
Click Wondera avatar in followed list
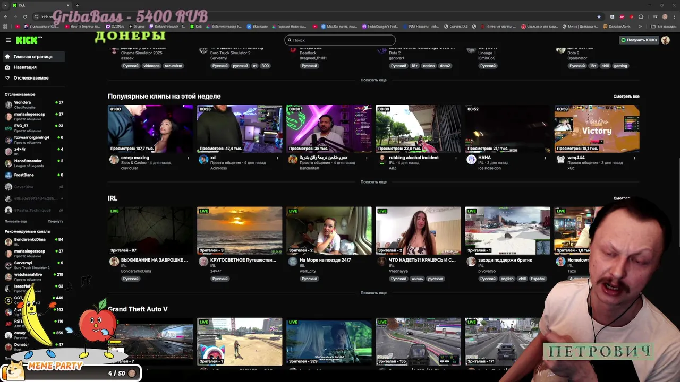8,105
